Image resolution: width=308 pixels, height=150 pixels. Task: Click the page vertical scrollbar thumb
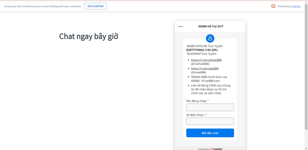[306, 67]
